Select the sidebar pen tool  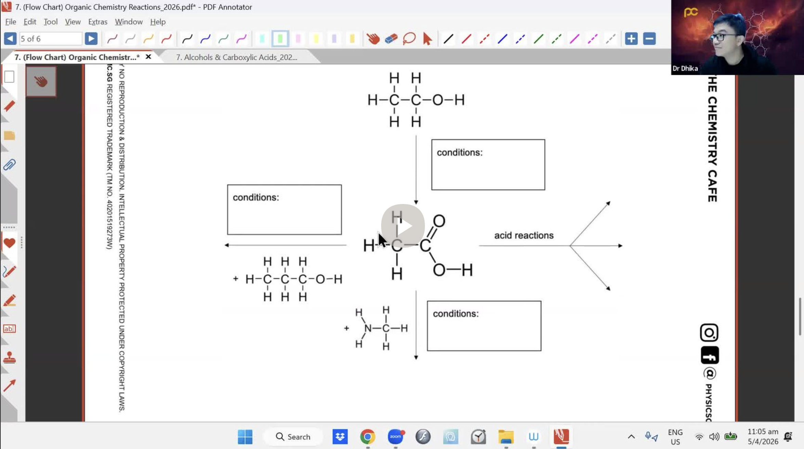(9, 272)
